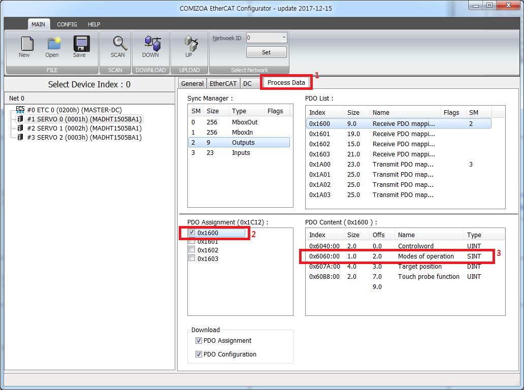Click the DOWN download icon

[x=150, y=44]
